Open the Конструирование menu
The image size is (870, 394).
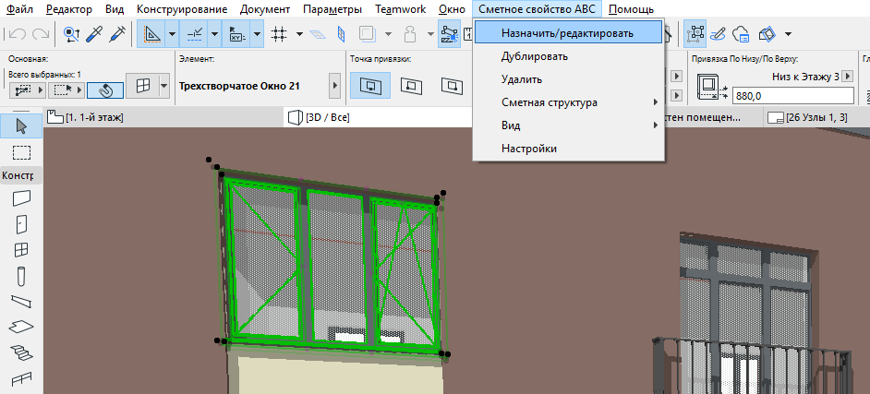182,9
